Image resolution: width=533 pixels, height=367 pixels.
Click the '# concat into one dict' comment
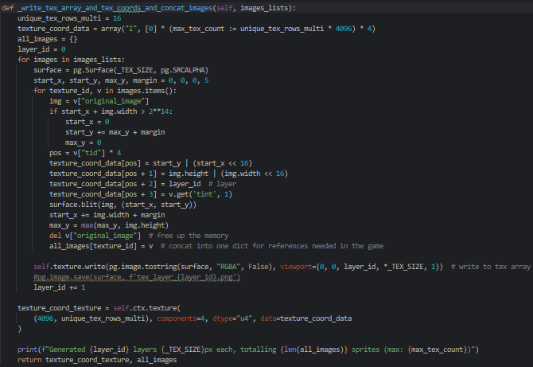pos(272,246)
